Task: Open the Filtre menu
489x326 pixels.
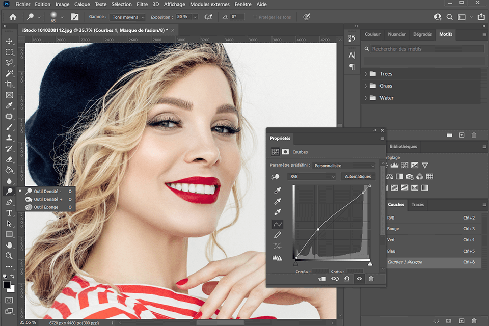Action: click(142, 4)
